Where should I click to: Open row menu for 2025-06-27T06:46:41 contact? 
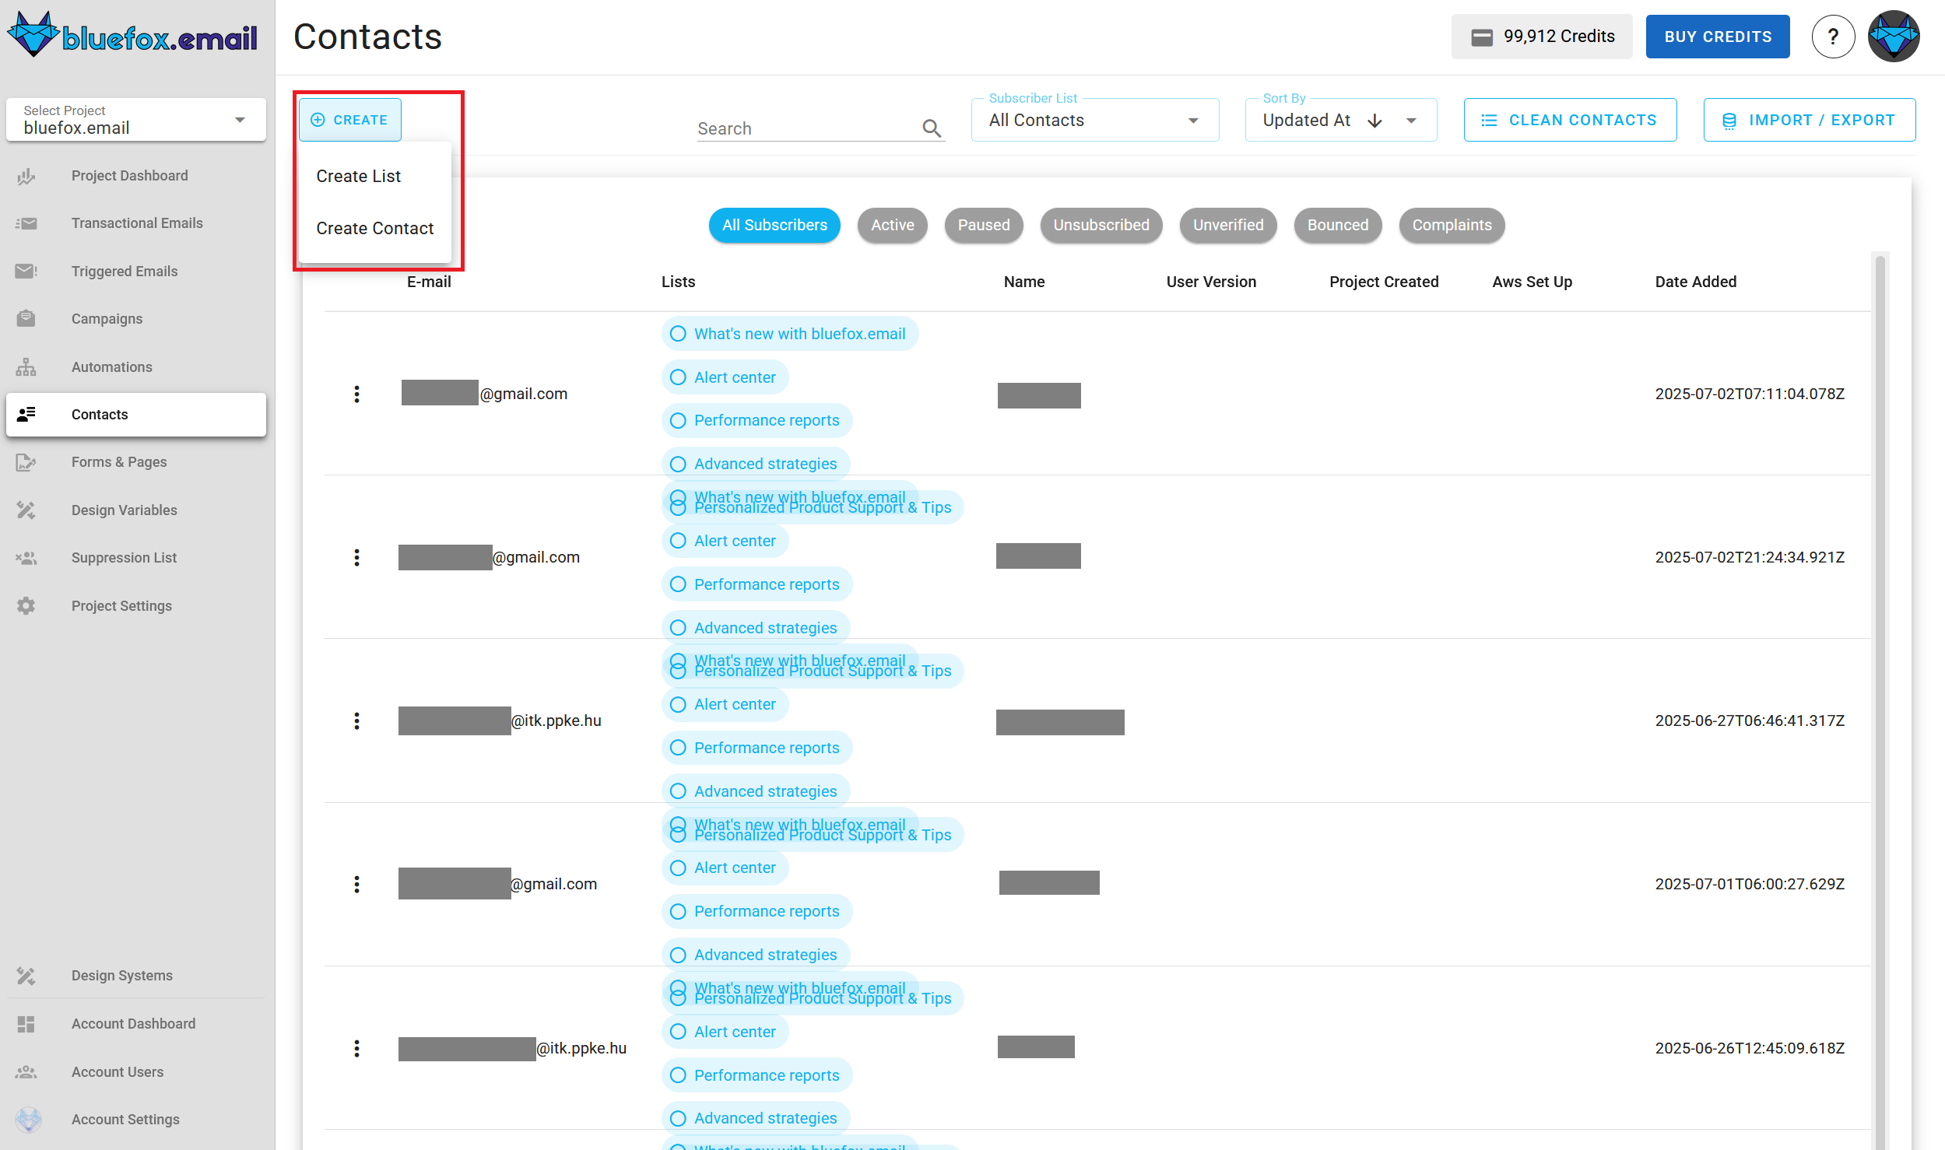point(356,721)
